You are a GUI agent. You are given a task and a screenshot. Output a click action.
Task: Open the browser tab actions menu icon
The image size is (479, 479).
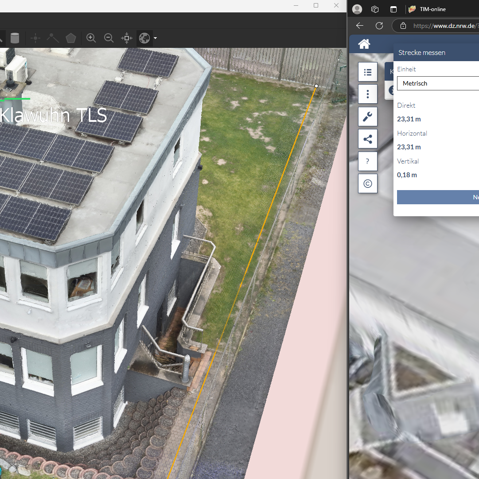tap(393, 9)
